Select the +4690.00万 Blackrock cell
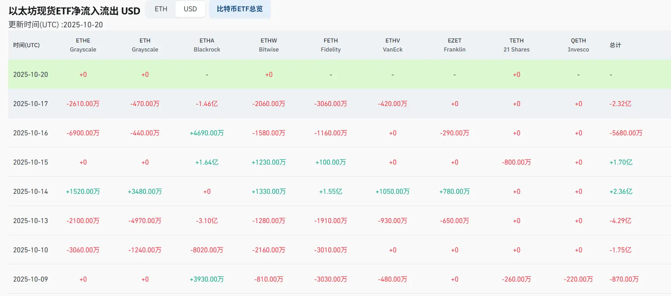 207,133
